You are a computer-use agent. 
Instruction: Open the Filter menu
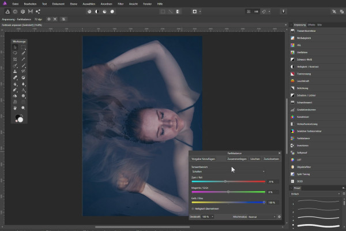[121, 4]
